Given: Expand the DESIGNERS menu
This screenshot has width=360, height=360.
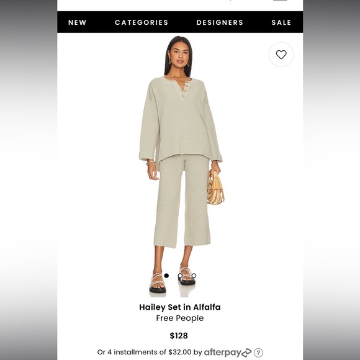Looking at the screenshot, I should [220, 22].
